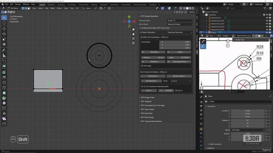Select the Annotate tool in image editor
This screenshot has width=273, height=153.
[203, 46]
